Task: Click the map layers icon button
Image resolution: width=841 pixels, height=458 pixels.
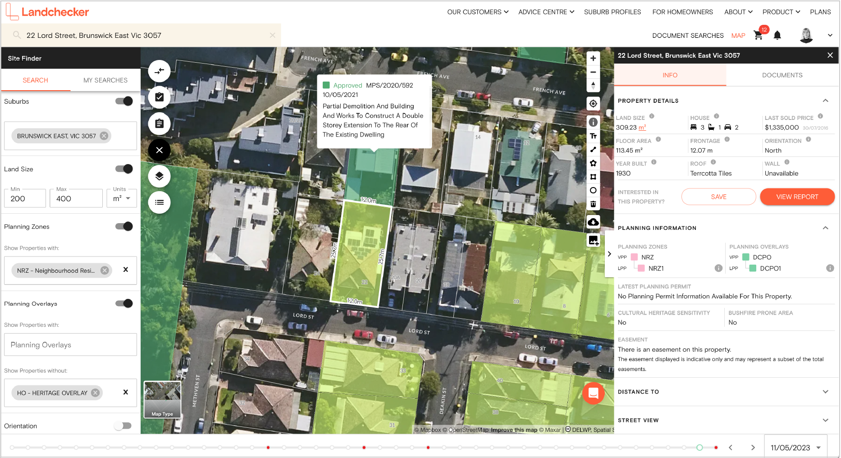Action: 159,176
